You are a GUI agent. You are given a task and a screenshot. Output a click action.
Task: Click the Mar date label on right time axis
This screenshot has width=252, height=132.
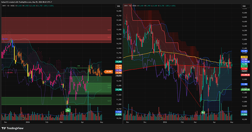(195, 122)
